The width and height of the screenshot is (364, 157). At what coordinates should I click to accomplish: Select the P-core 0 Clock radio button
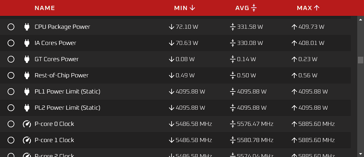[11, 124]
